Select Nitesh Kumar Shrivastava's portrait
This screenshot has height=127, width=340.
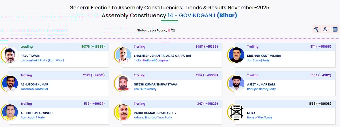(x=124, y=84)
